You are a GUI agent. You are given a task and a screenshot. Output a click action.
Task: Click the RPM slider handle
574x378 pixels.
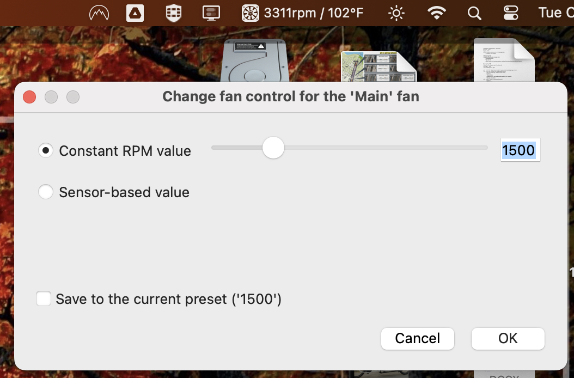[273, 148]
